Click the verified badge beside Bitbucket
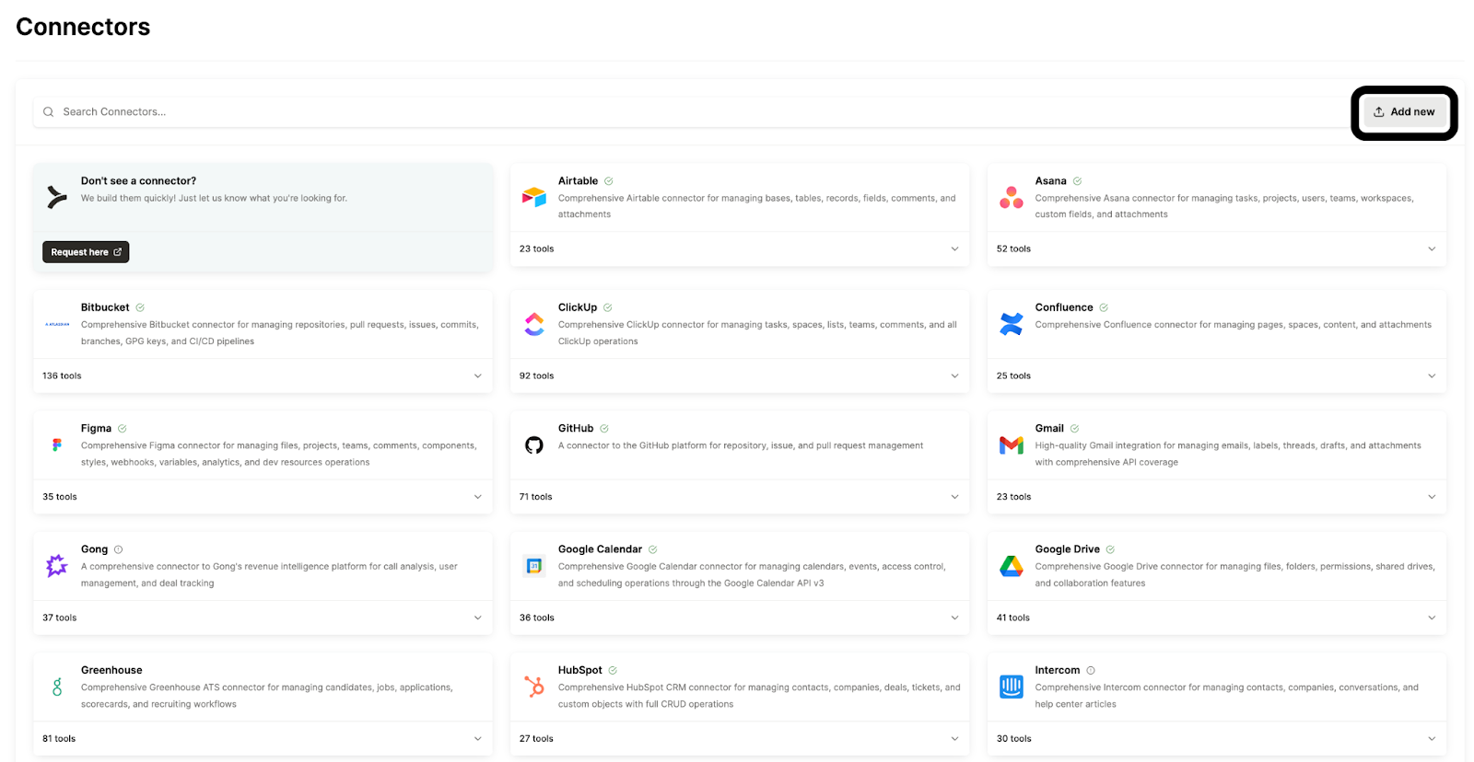This screenshot has height=762, width=1474. (x=140, y=307)
